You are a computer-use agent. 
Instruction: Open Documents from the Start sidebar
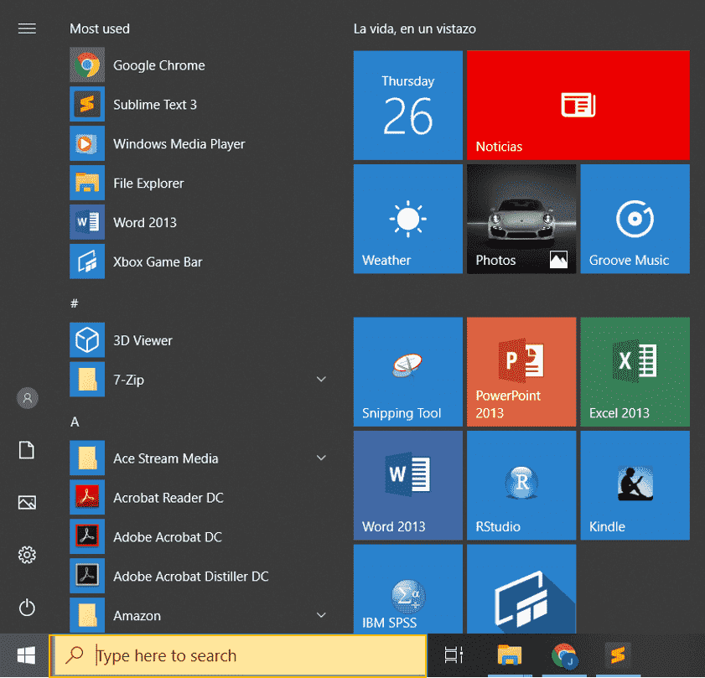(27, 450)
